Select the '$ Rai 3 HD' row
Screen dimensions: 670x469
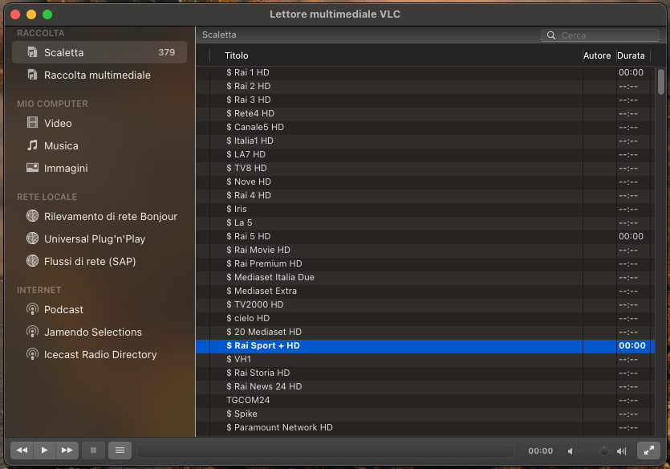coord(425,100)
